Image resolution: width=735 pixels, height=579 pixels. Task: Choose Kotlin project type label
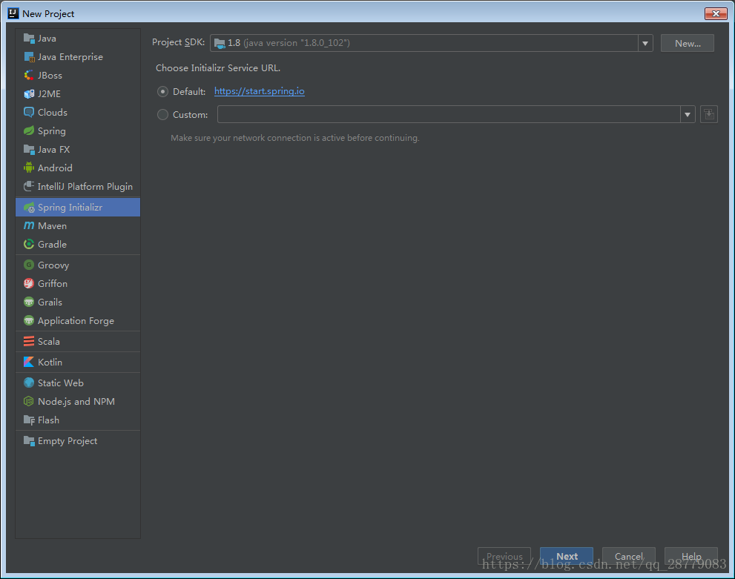(x=50, y=362)
